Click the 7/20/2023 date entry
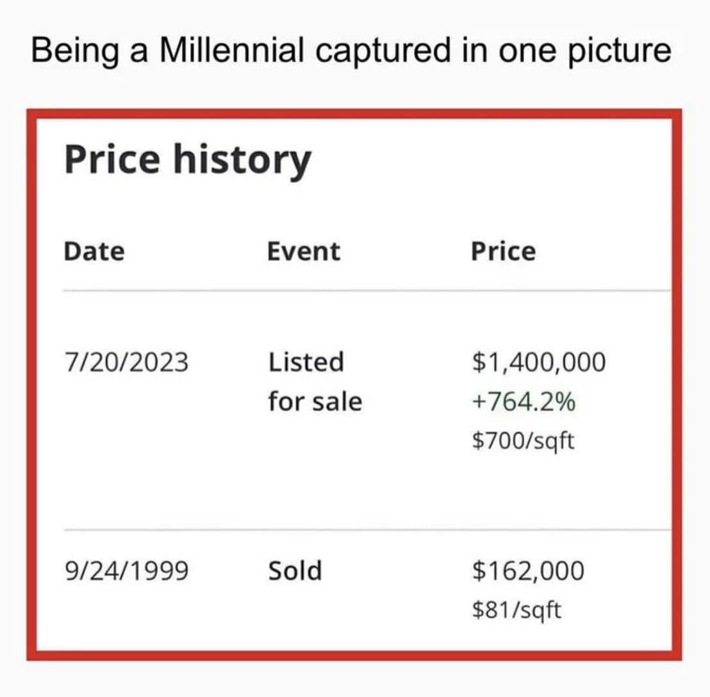The height and width of the screenshot is (697, 710). pyautogui.click(x=126, y=362)
